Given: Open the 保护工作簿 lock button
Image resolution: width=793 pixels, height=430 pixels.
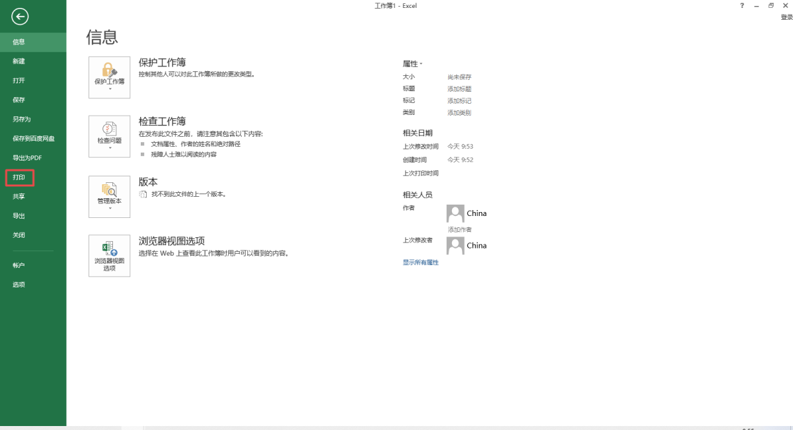Looking at the screenshot, I should 109,77.
